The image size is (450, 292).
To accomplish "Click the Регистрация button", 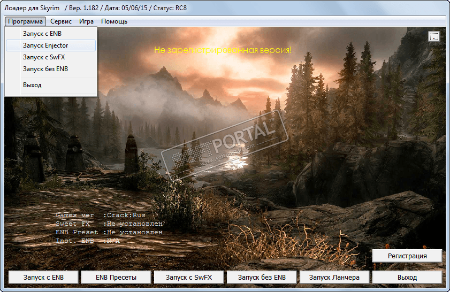I will click(x=407, y=256).
